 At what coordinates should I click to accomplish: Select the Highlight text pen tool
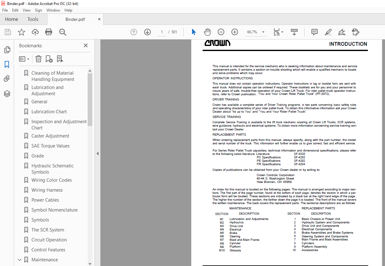click(328, 32)
